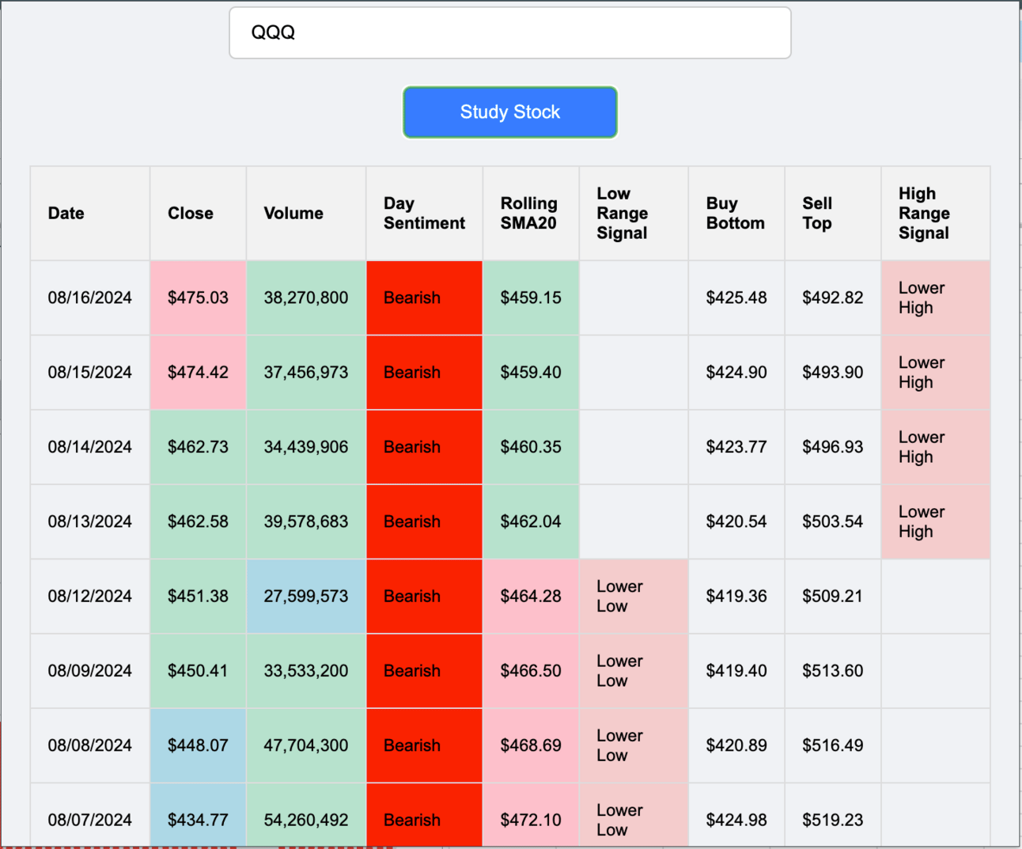
Task: Click the 08/08/2024 date cell
Action: tap(90, 746)
